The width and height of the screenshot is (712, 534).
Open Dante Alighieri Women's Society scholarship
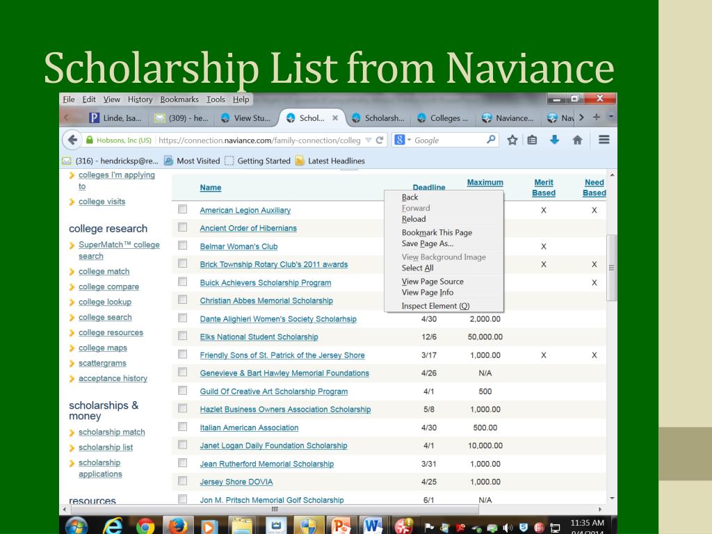278,318
